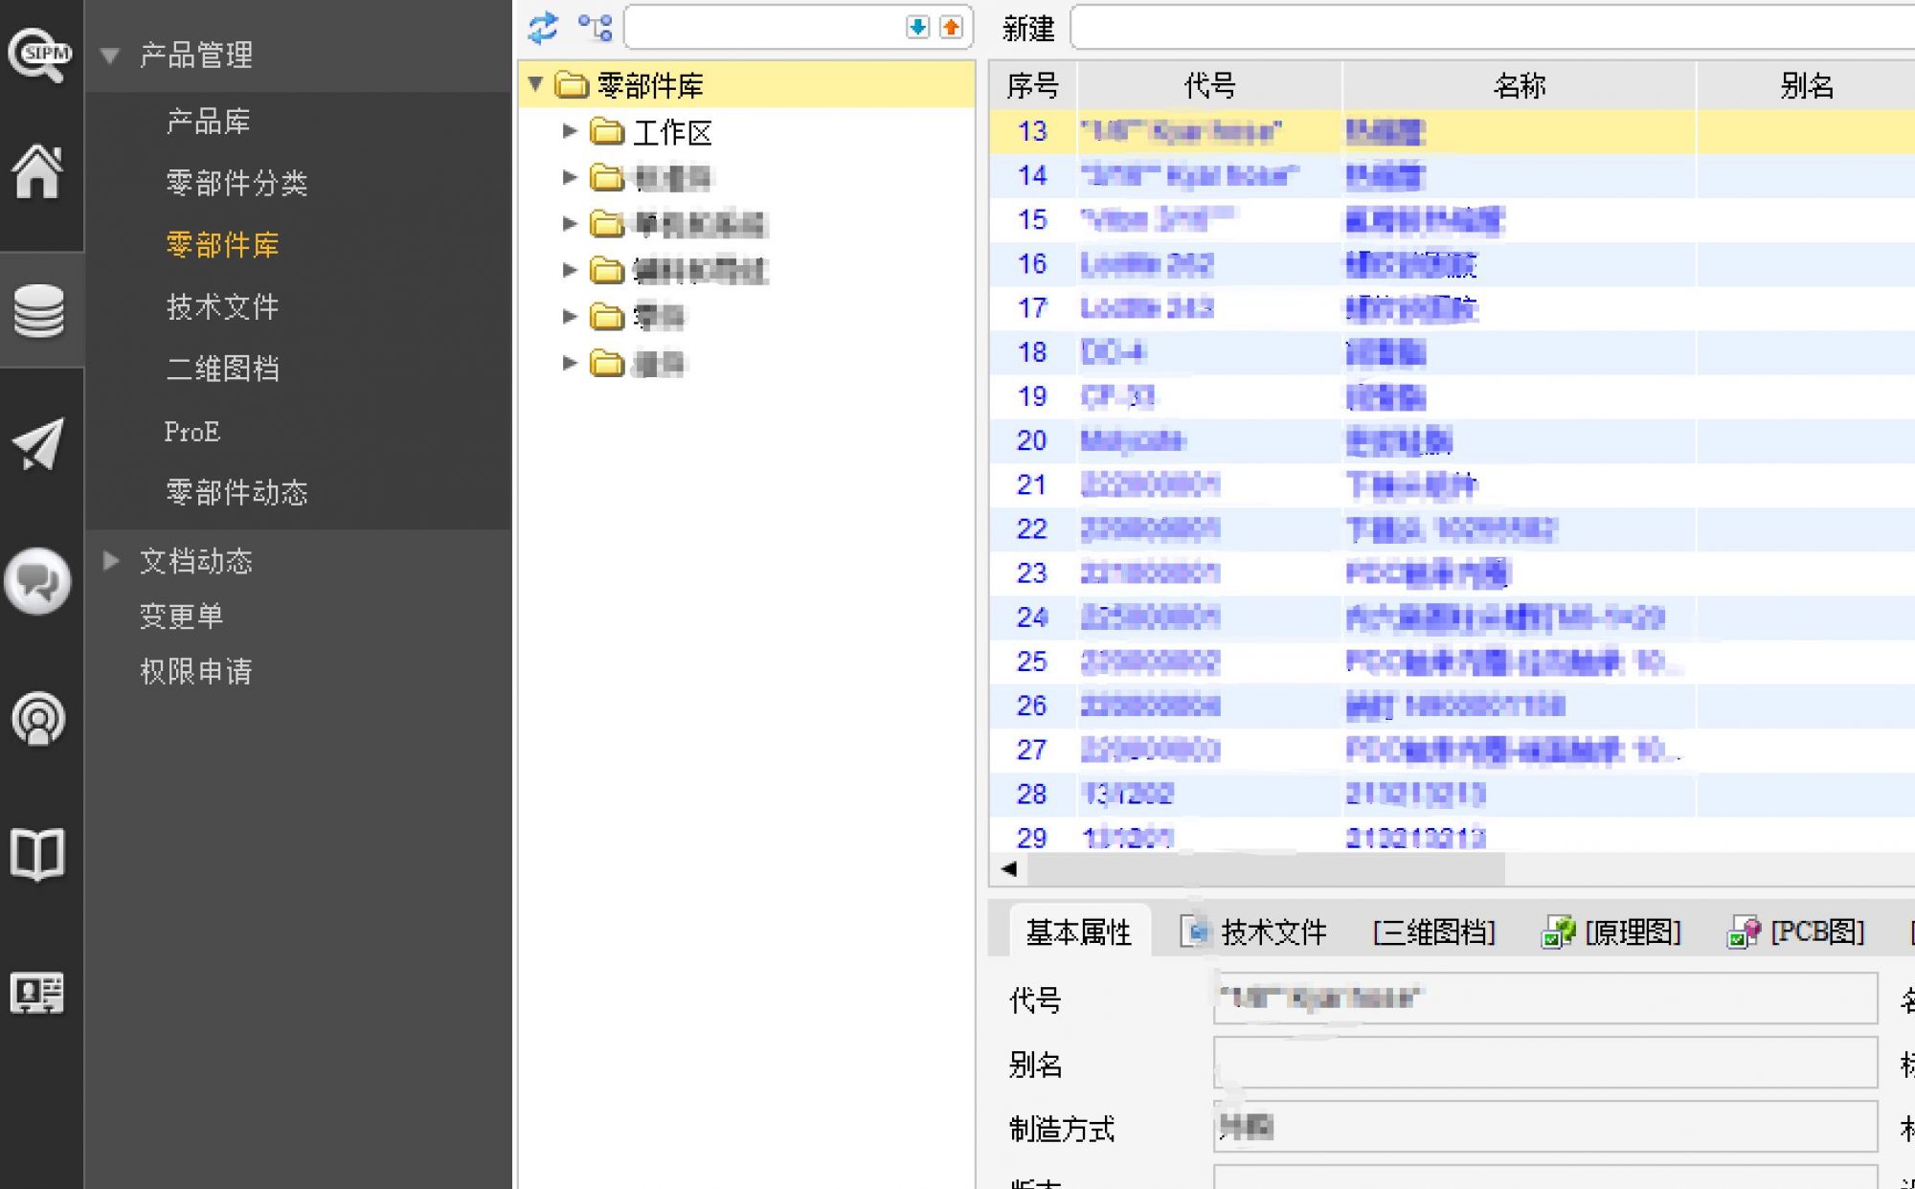Open the home icon in sidebar

coord(37,172)
